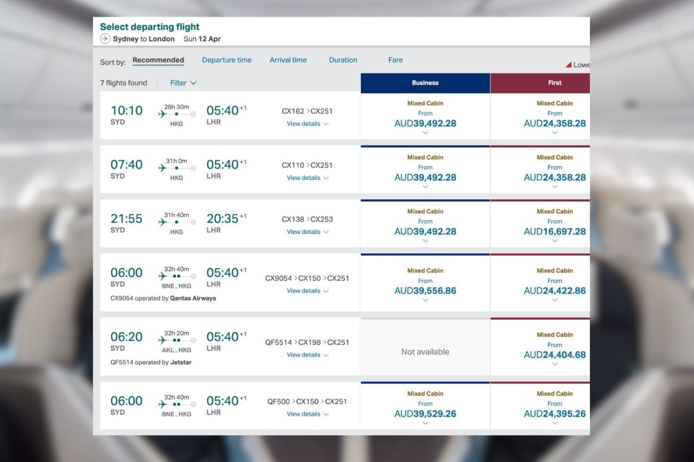Image resolution: width=694 pixels, height=462 pixels.
Task: Click the airplane icon beside Sydney to London
Action: [105, 39]
